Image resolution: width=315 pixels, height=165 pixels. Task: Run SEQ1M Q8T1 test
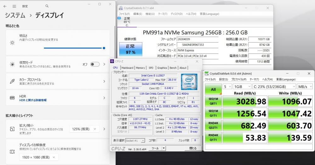coord(213,101)
